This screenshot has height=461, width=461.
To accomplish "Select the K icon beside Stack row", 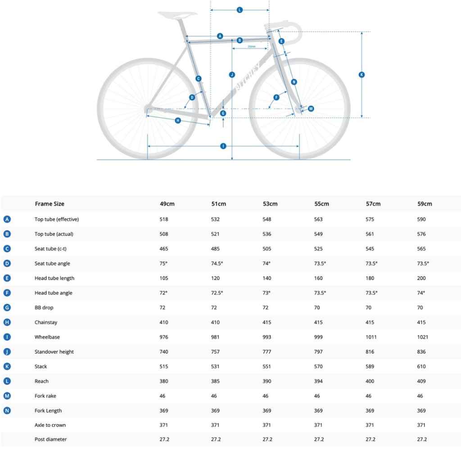I will point(7,366).
